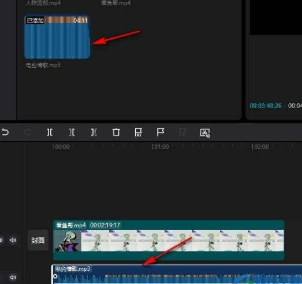This screenshot has height=284, width=302.
Task: Click the 04:11 duration on thumbnail
Action: click(x=80, y=20)
